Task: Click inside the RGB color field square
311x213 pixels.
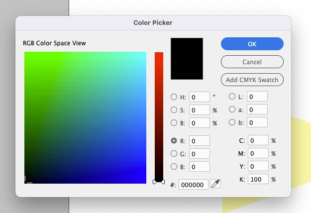Action: tap(85, 117)
